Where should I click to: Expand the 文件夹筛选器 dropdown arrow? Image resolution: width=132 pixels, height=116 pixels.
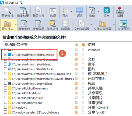[x=114, y=25]
